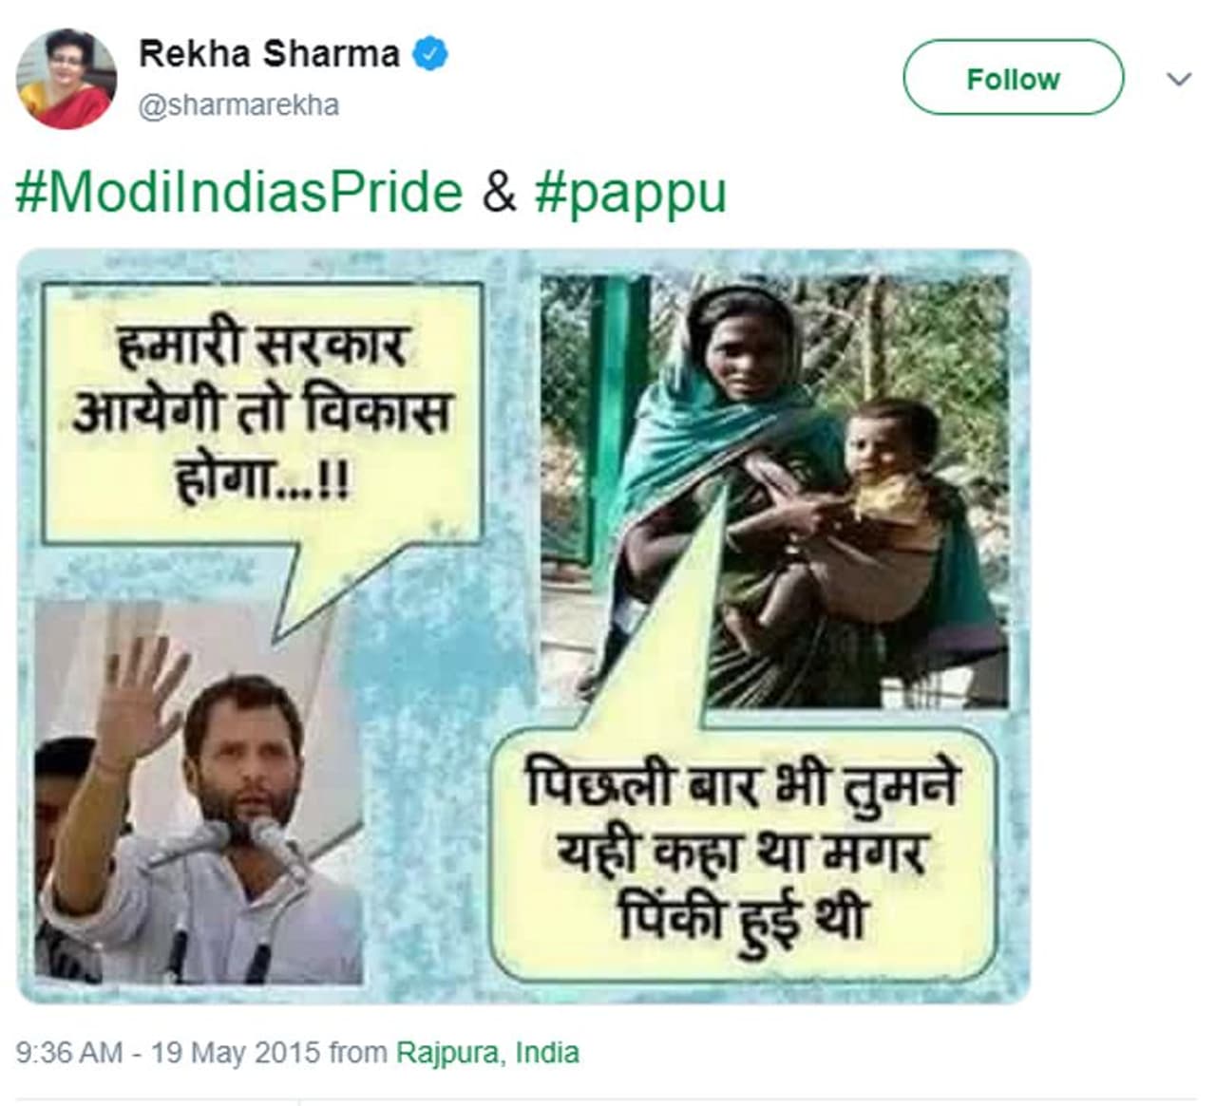Click the word "from" before the location

click(357, 1053)
